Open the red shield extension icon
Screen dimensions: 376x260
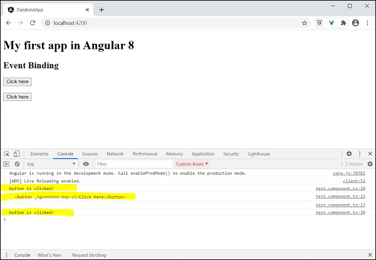click(x=319, y=23)
